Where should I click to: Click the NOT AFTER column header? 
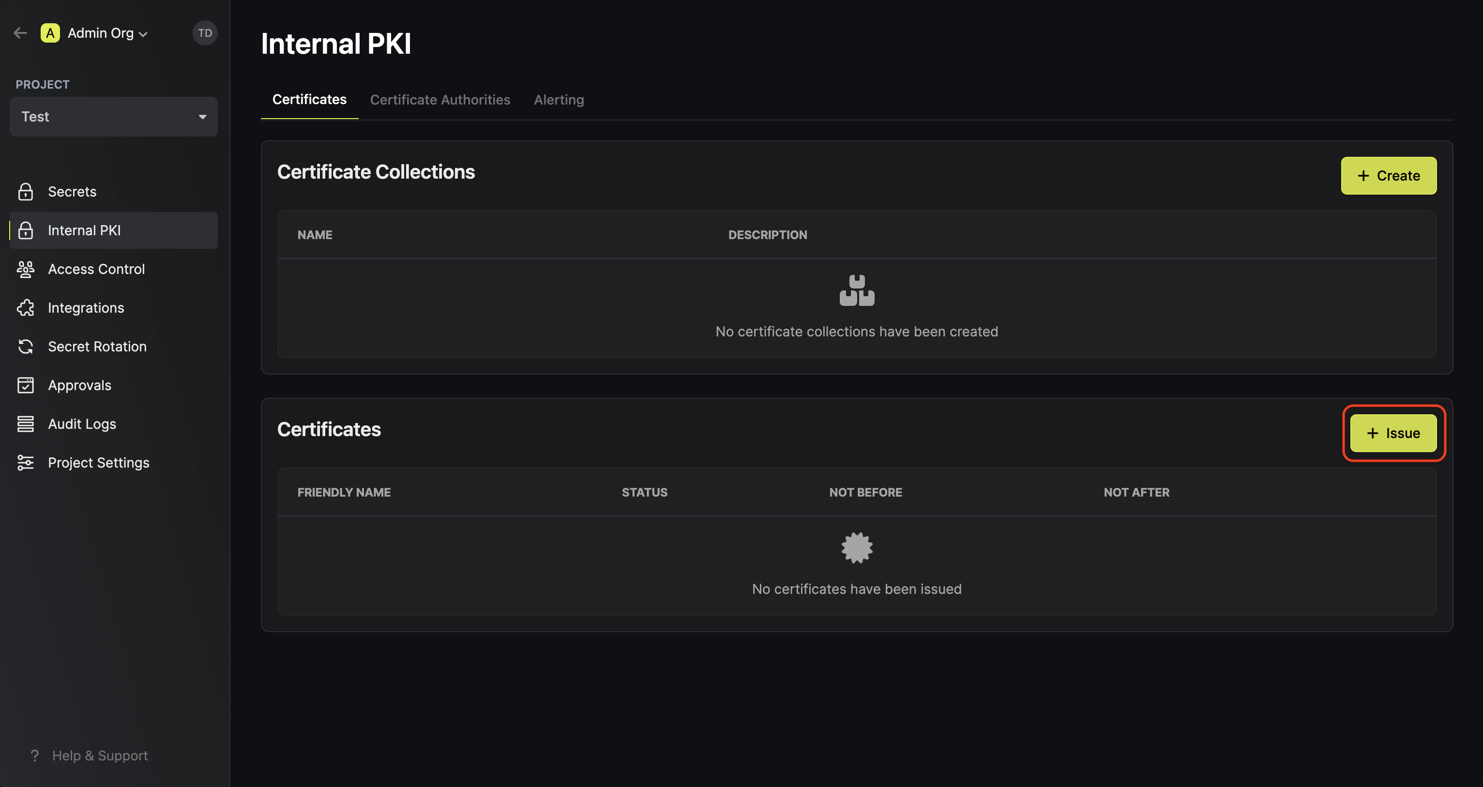tap(1136, 492)
